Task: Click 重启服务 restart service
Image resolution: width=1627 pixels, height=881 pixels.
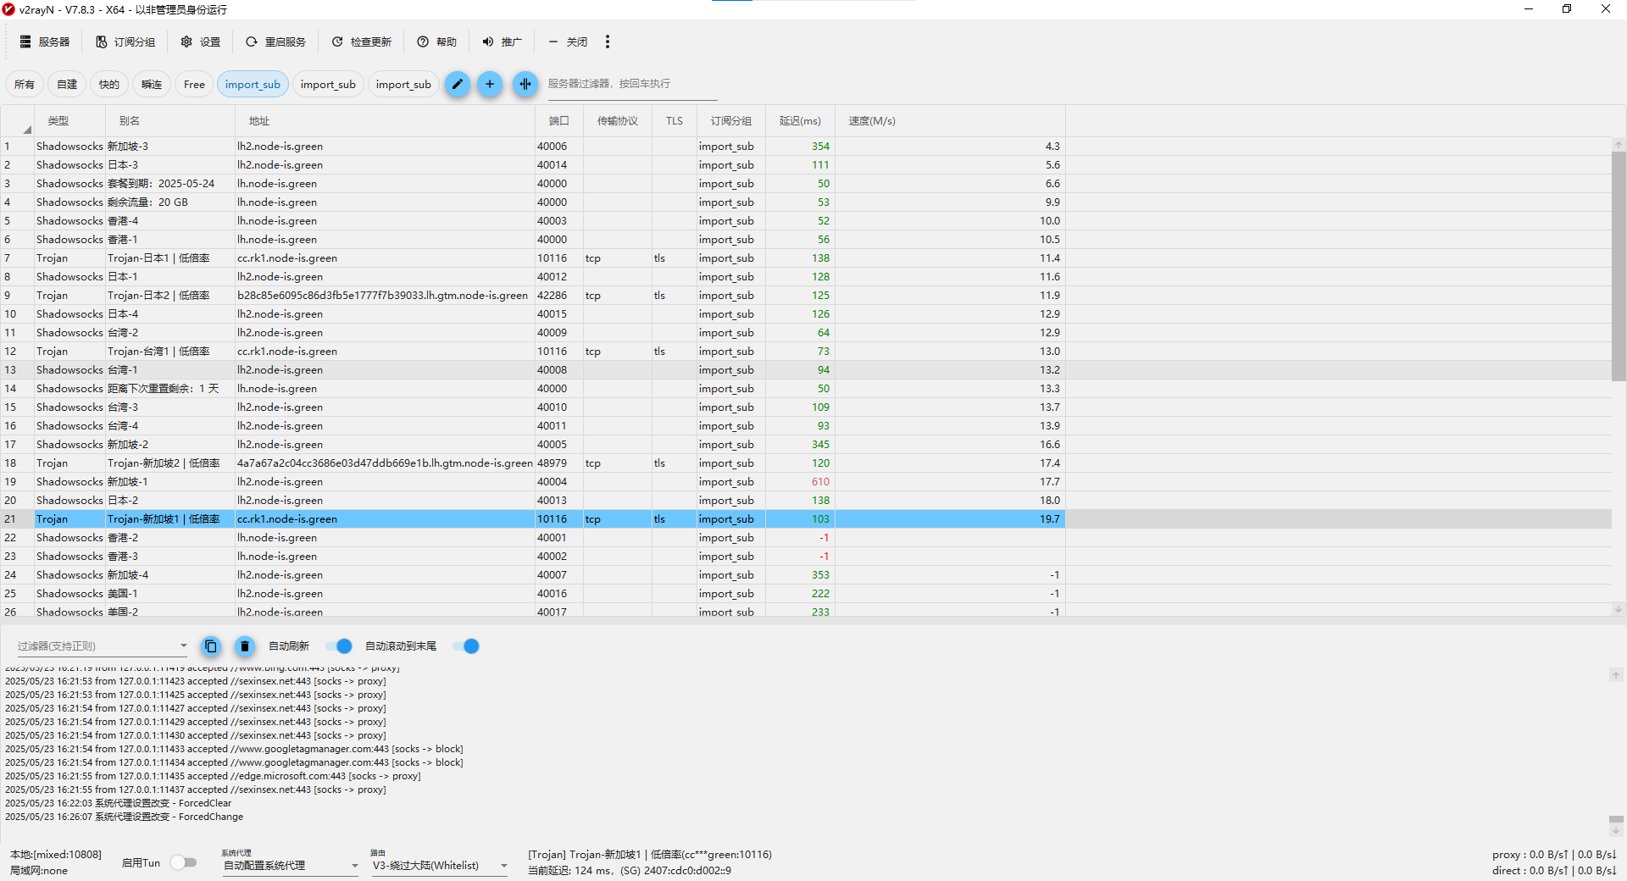Action: click(276, 42)
